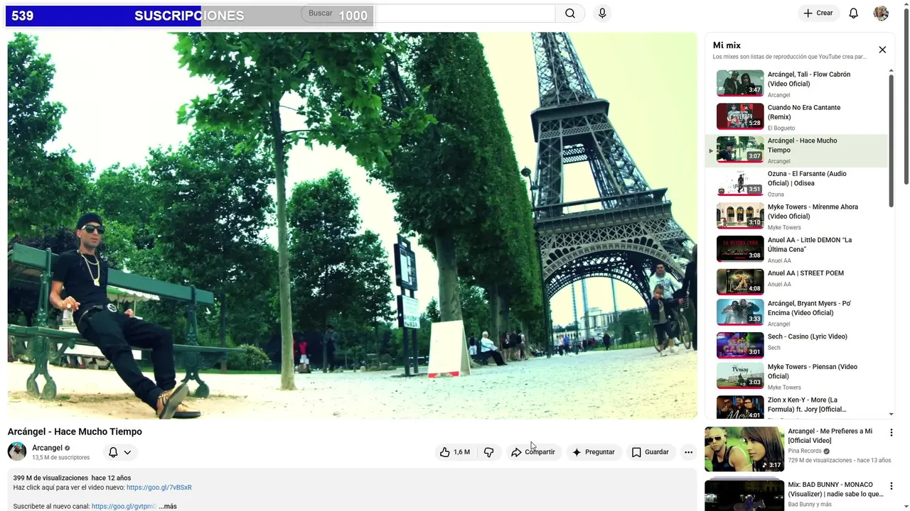
Task: Play Arcángel, Tali - Flow Cabrón
Action: (796, 84)
